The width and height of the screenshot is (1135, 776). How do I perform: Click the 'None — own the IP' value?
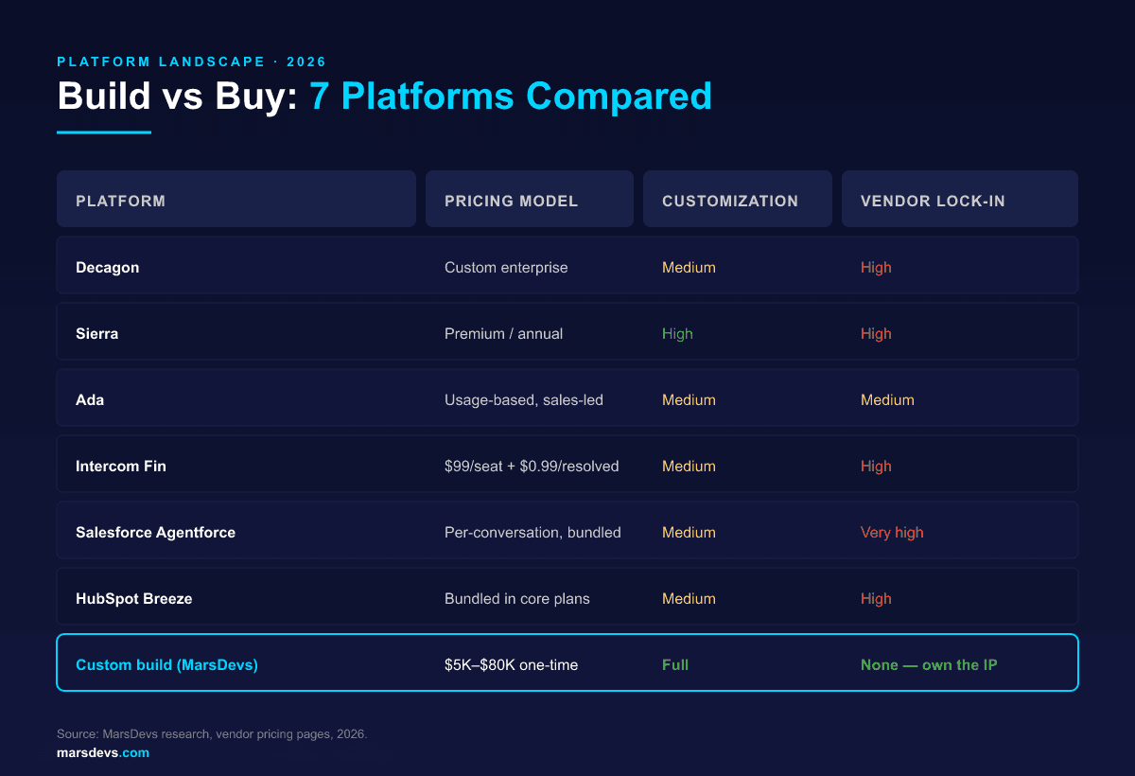click(929, 665)
